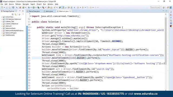Viewport: 173px width, 97px height.
Task: Click the Previous Annotation toolbar icon
Action: (x=83, y=8)
